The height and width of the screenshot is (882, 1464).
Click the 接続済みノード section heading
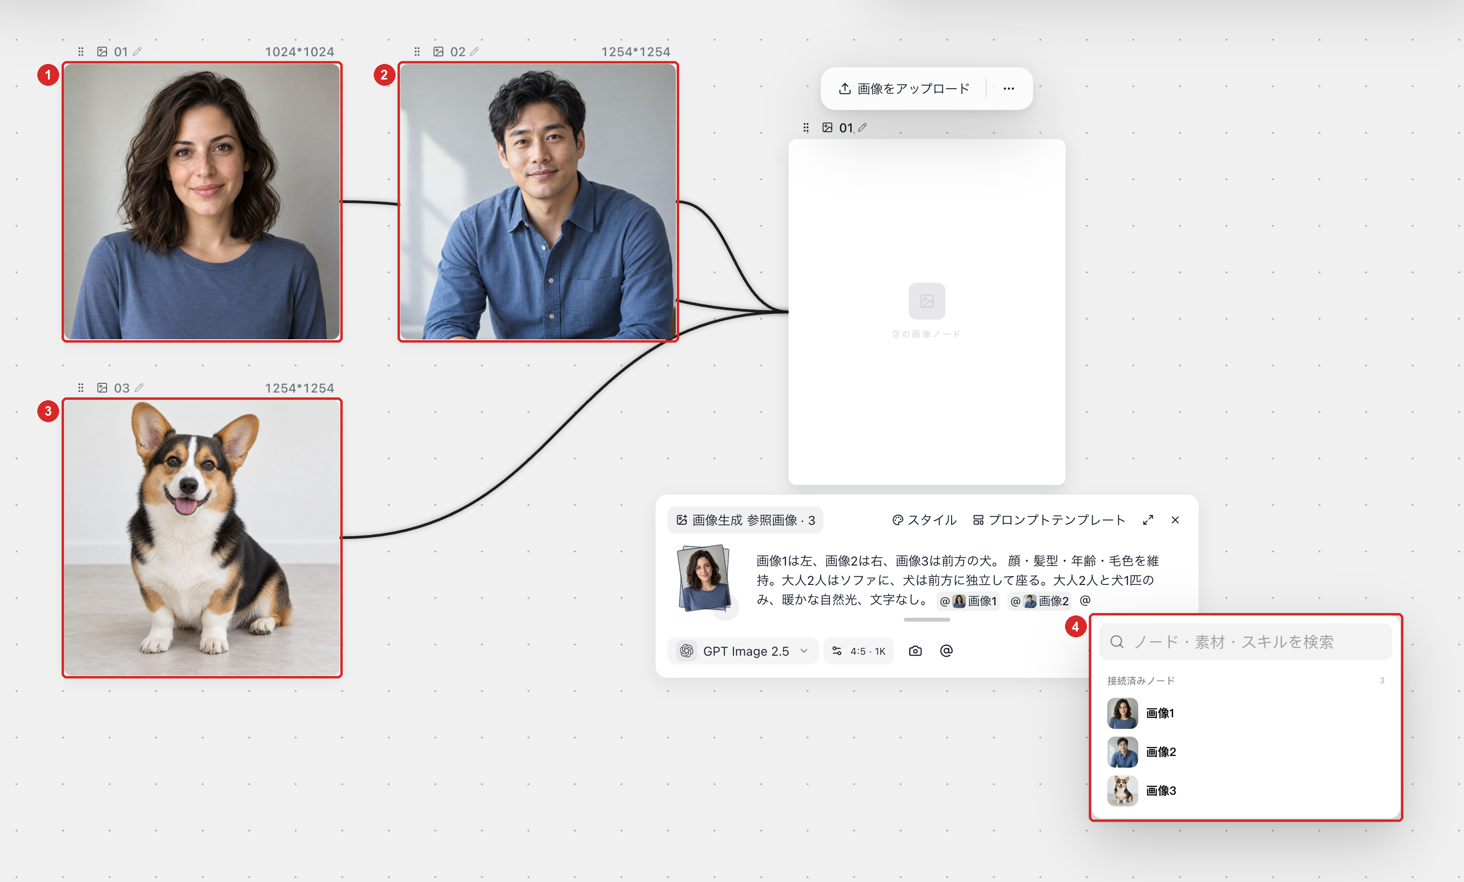(1141, 681)
